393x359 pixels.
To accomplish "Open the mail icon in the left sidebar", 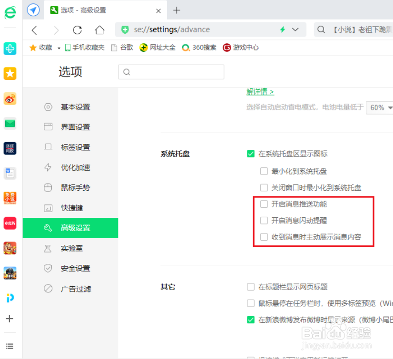I will click(10, 123).
